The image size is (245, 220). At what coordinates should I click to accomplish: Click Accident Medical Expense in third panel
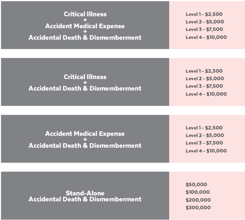click(85, 133)
